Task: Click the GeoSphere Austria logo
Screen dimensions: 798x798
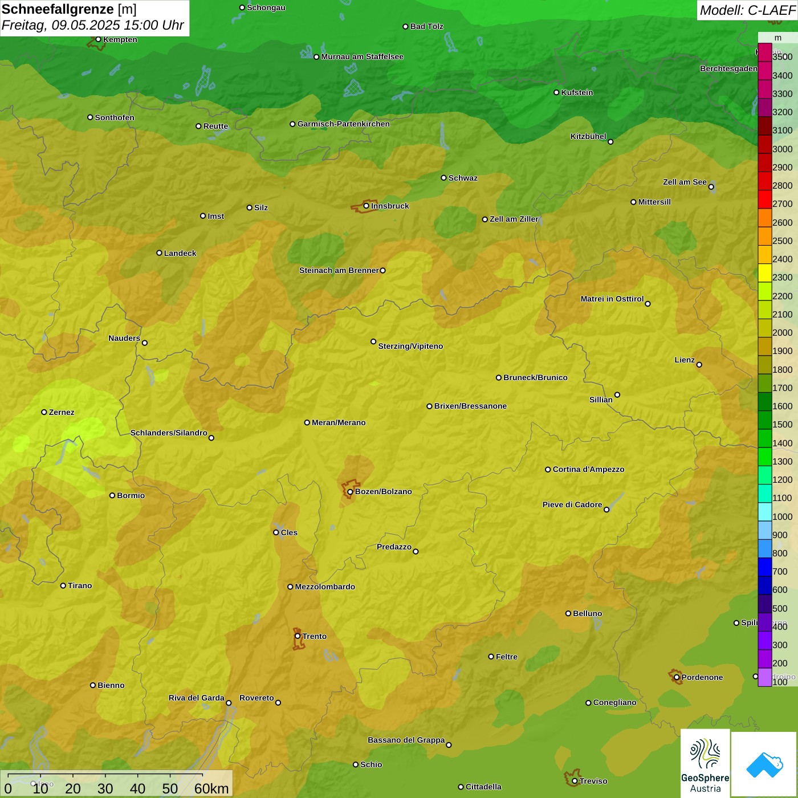Action: 705,763
